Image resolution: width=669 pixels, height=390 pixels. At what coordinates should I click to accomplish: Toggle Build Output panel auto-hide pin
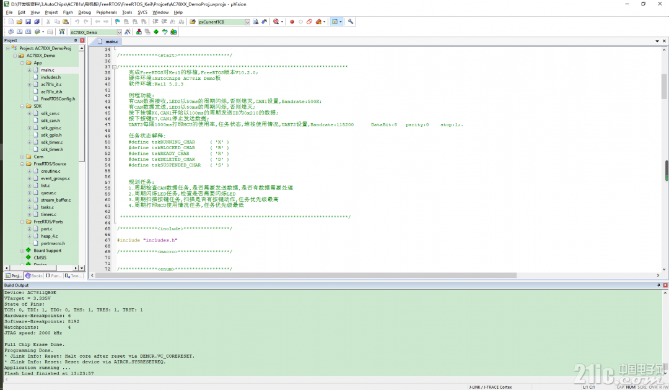click(x=658, y=285)
